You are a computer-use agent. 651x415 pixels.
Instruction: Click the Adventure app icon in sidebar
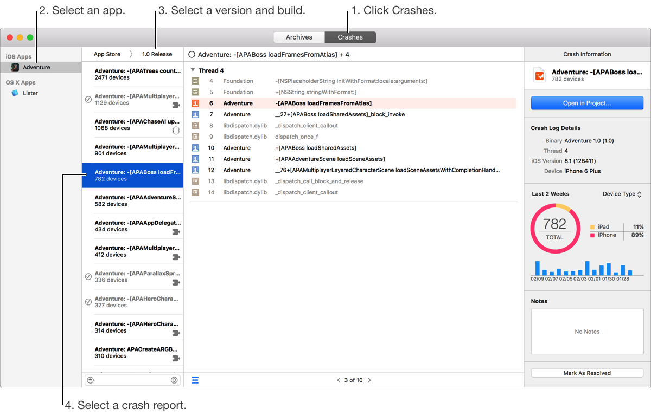point(15,67)
